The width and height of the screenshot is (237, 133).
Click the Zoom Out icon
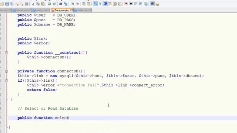(x=77, y=4)
